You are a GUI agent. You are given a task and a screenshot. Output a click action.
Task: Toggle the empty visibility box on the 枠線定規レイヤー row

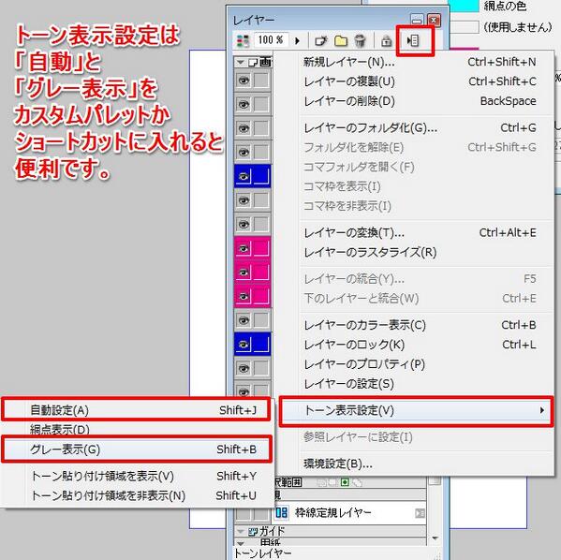(x=244, y=513)
